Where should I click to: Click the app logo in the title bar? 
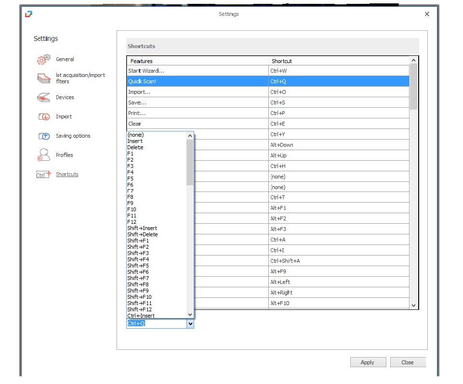(x=28, y=14)
